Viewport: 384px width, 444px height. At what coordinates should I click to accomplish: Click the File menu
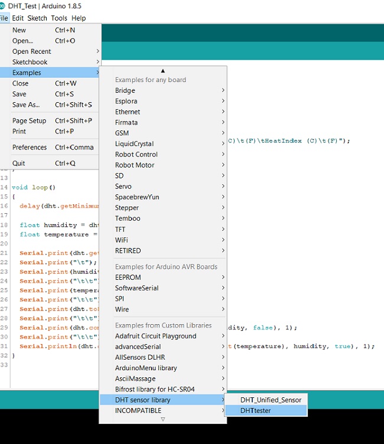pyautogui.click(x=4, y=18)
